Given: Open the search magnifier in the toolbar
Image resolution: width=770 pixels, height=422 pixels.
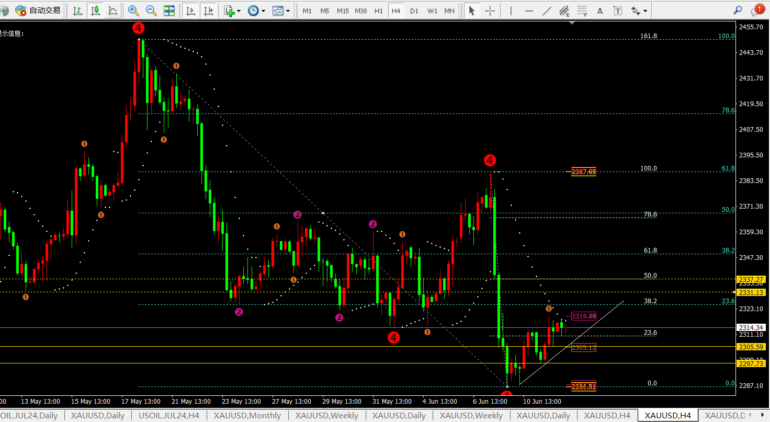Looking at the screenshot, I should pyautogui.click(x=738, y=10).
